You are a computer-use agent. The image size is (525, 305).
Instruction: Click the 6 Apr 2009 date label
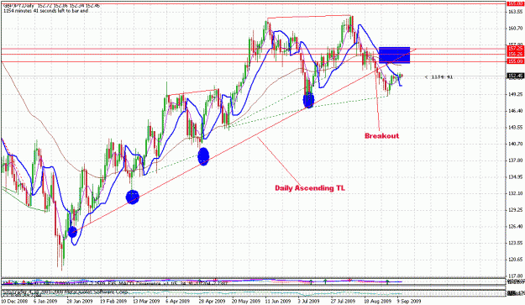(x=178, y=302)
